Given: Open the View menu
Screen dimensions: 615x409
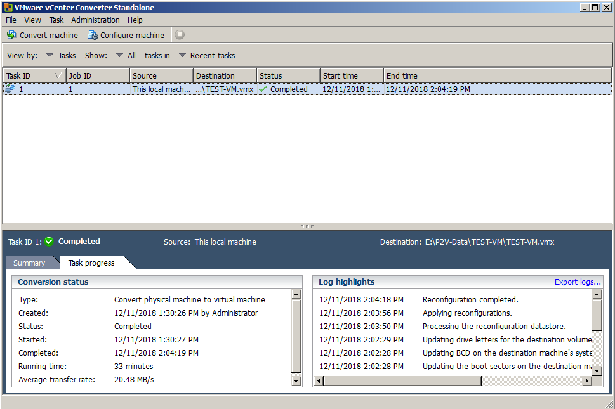Looking at the screenshot, I should [x=32, y=20].
